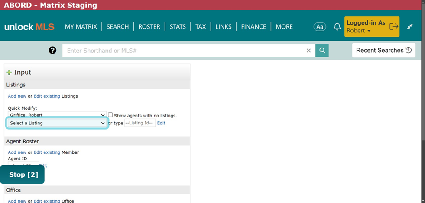Open the LINKS menu
The height and width of the screenshot is (203, 425).
click(x=224, y=27)
